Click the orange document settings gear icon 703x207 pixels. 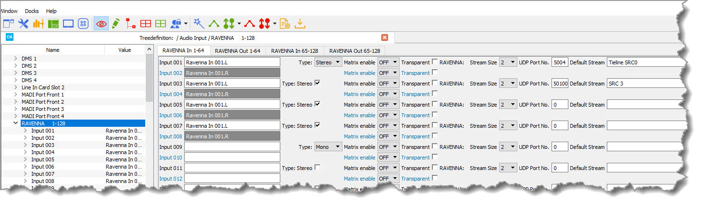[285, 24]
